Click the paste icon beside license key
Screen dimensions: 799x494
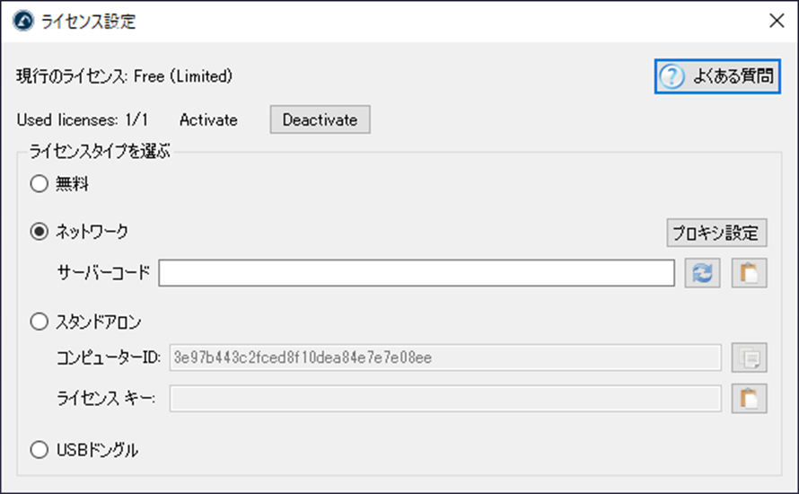(x=749, y=399)
